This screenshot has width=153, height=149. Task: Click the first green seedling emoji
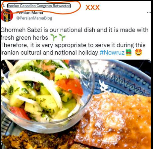54,37
